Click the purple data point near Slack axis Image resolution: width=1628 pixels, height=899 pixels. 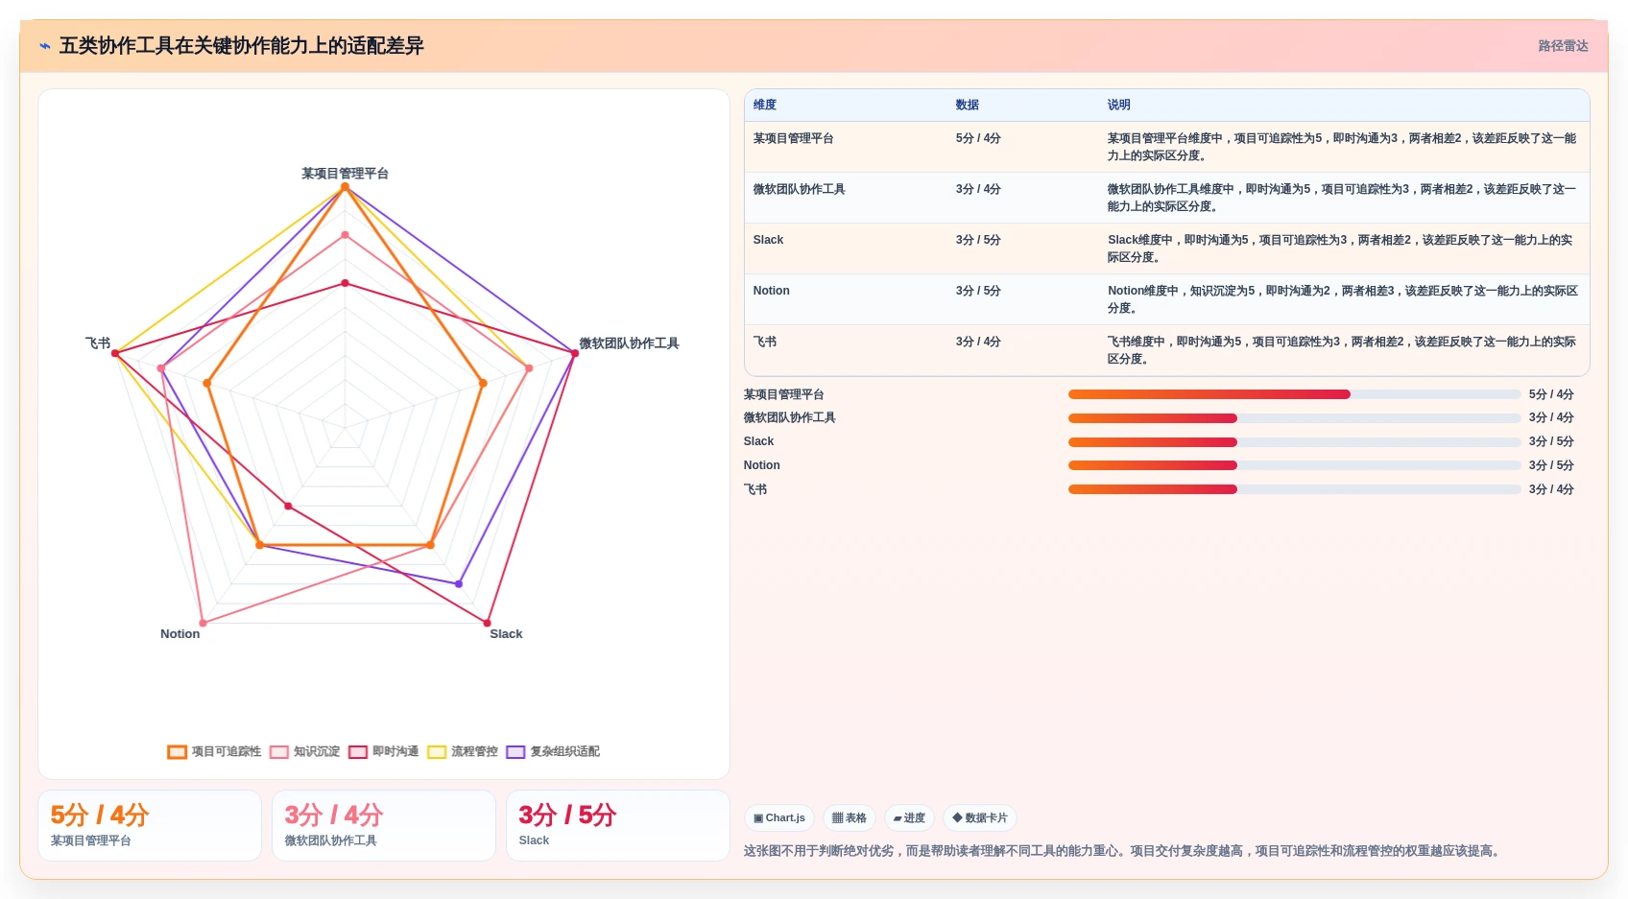click(459, 584)
